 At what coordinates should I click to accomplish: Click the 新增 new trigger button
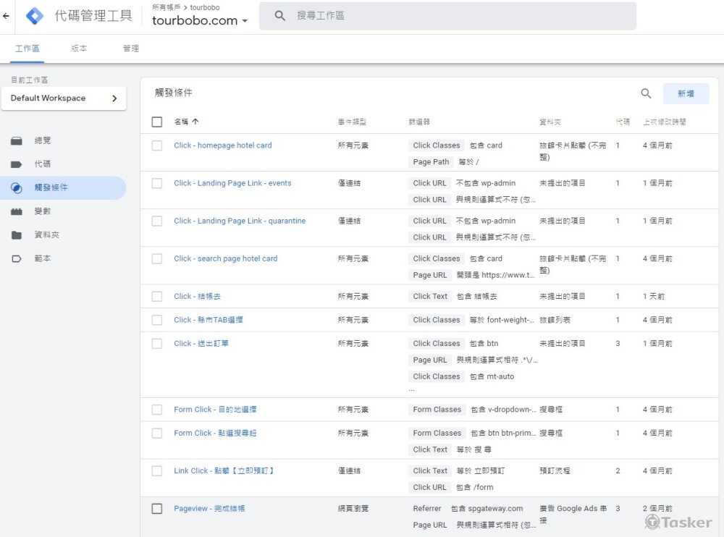click(686, 94)
